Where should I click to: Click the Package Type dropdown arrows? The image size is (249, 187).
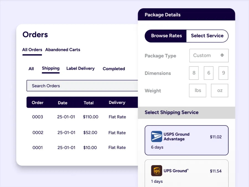tap(222, 55)
